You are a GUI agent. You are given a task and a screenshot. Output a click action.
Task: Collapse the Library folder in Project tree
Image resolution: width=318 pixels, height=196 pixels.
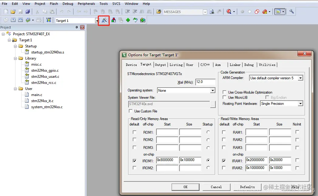15,58
